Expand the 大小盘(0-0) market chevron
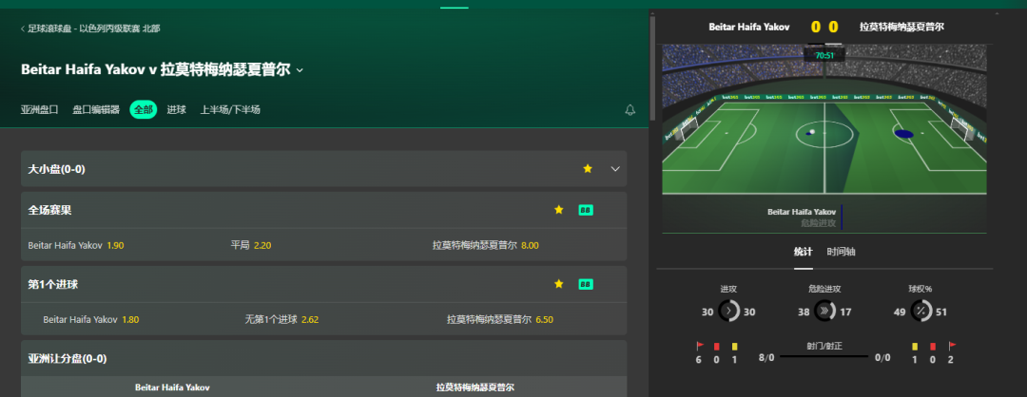Screen dimensions: 1027x397 615,169
